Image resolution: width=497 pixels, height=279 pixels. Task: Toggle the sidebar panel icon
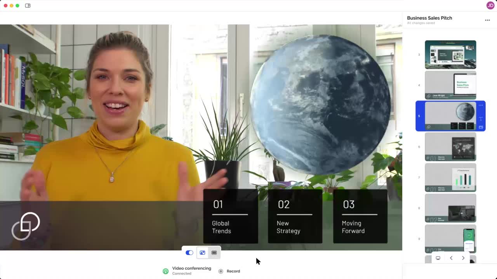coord(28,5)
